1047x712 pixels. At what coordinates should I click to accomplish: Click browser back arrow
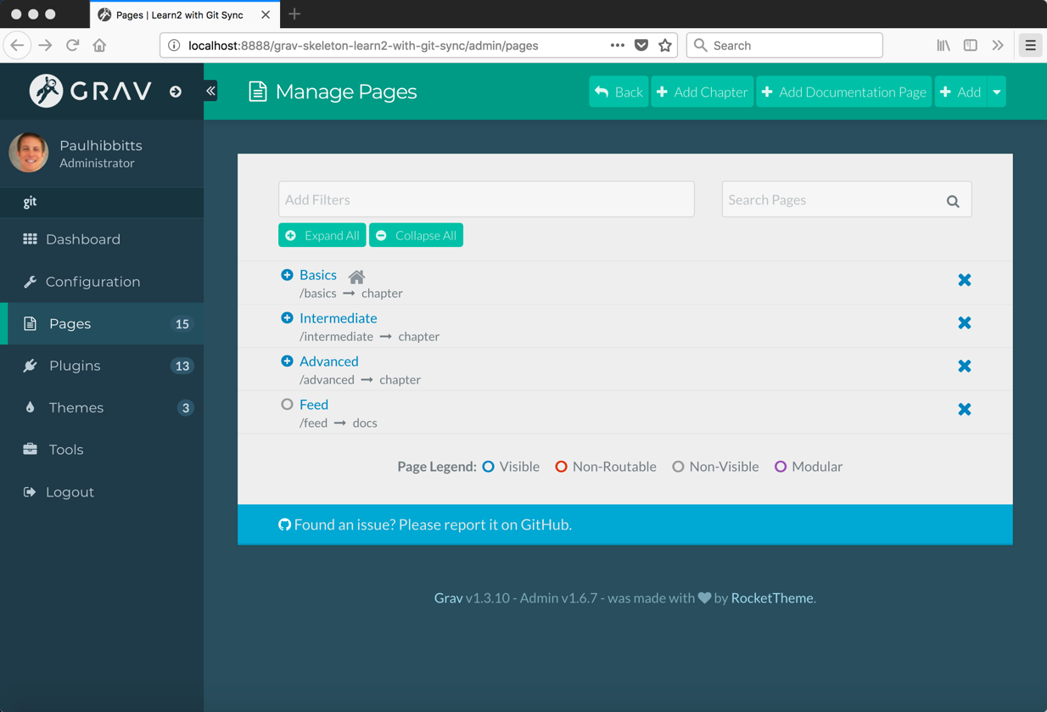tap(17, 45)
